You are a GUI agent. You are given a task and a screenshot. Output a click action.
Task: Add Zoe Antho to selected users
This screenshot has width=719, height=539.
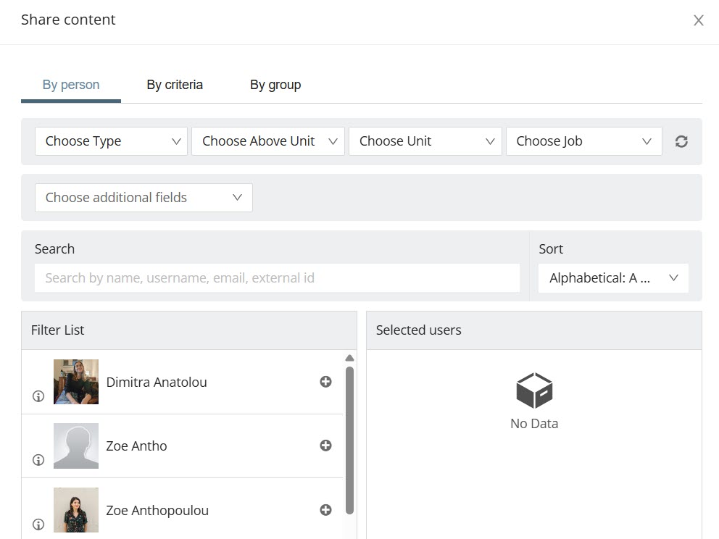point(325,446)
